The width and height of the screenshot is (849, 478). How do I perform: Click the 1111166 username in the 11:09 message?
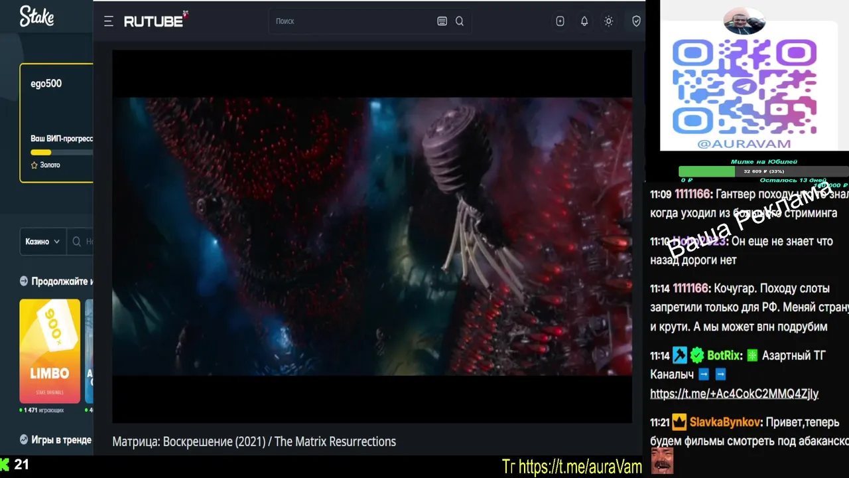(692, 194)
